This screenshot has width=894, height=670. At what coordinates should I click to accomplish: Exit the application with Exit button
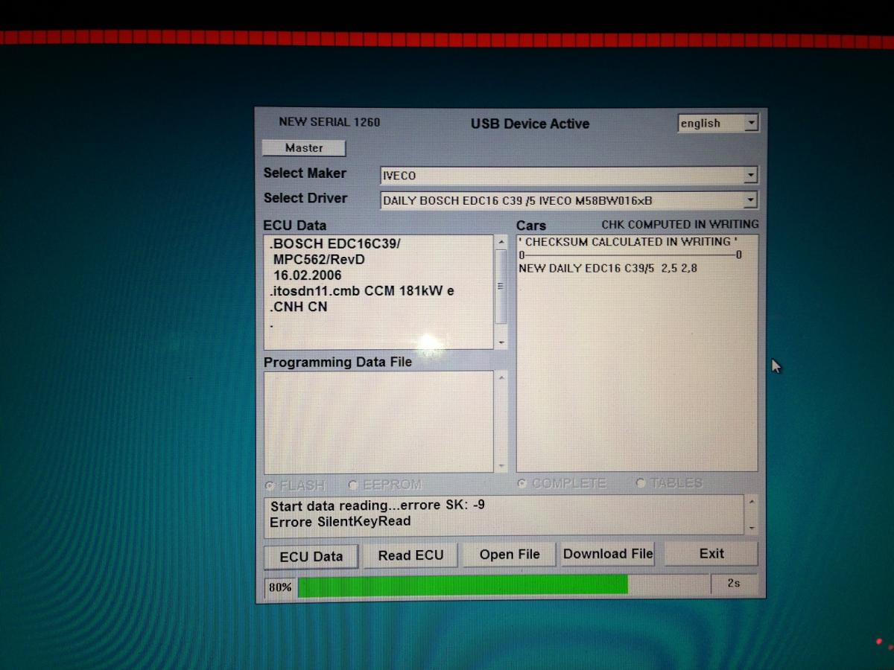tap(711, 553)
